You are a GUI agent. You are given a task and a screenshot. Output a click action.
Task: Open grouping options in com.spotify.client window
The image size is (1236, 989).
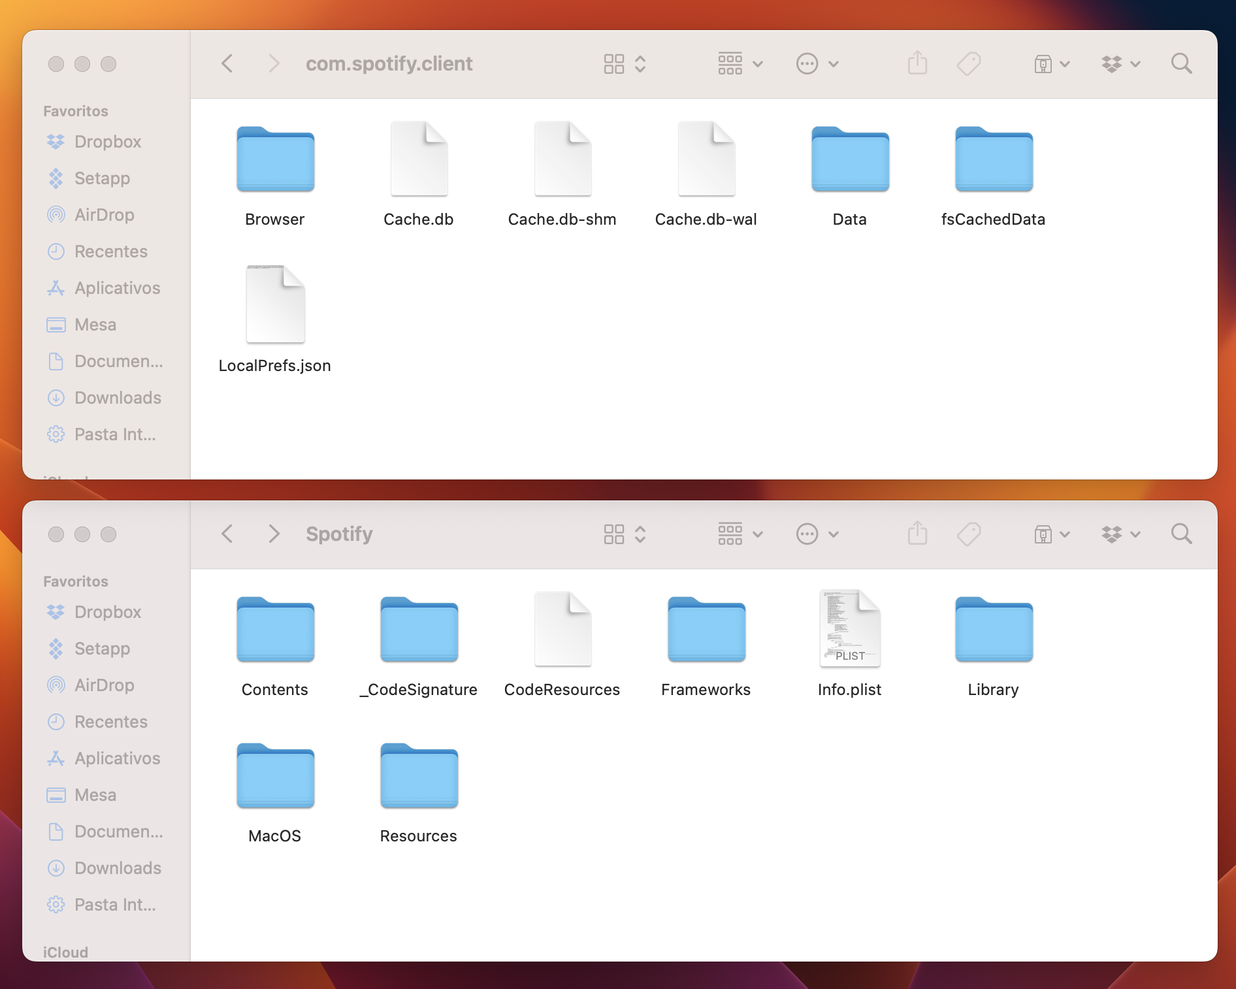tap(740, 64)
